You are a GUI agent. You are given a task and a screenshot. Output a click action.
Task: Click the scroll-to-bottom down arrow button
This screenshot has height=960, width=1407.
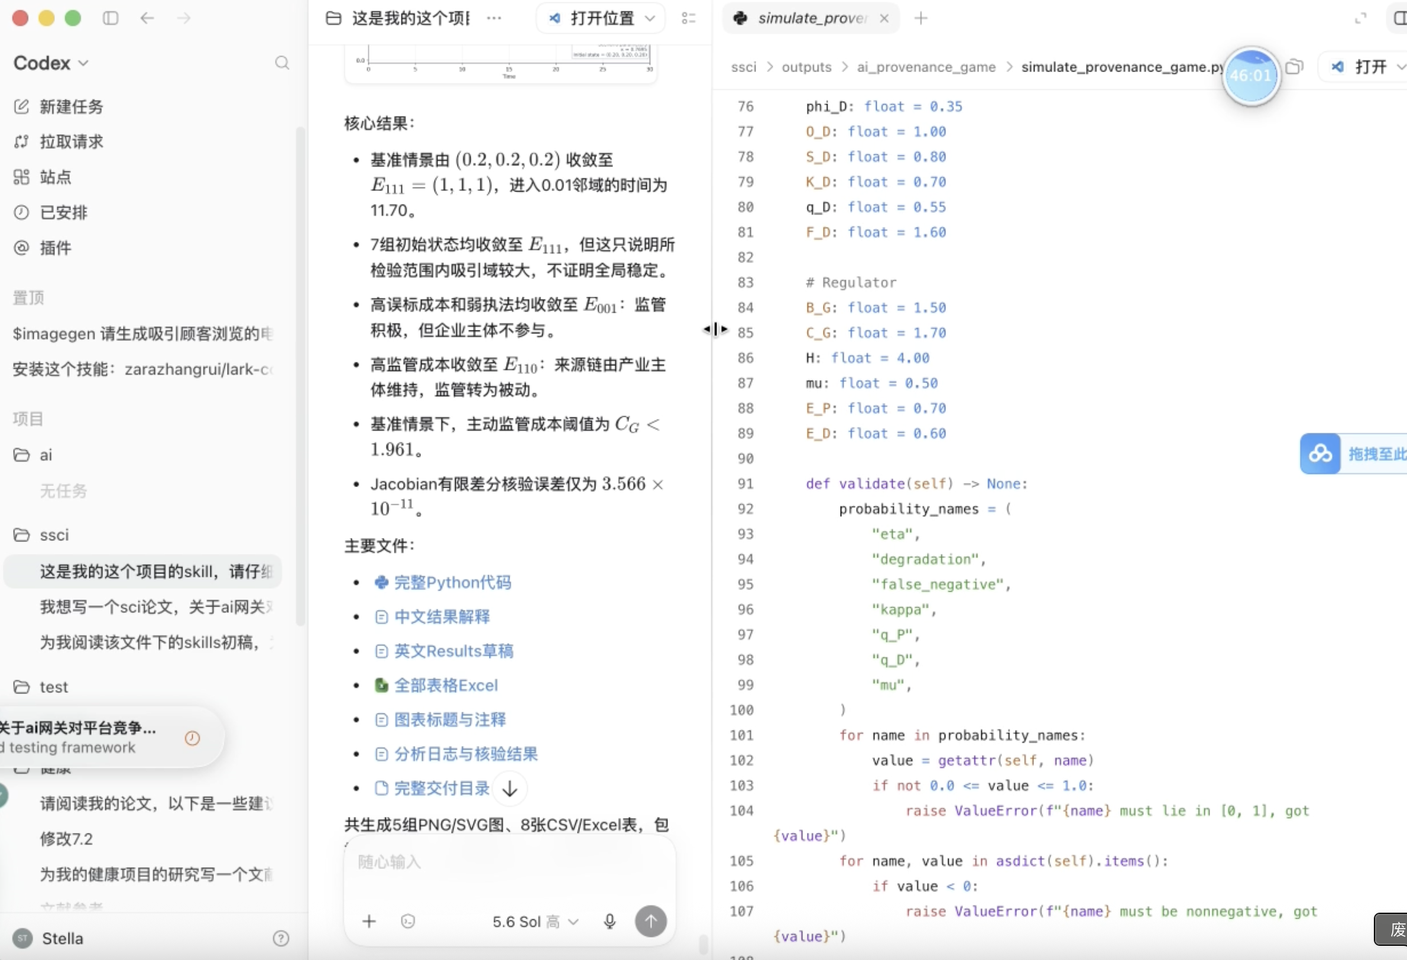tap(510, 789)
